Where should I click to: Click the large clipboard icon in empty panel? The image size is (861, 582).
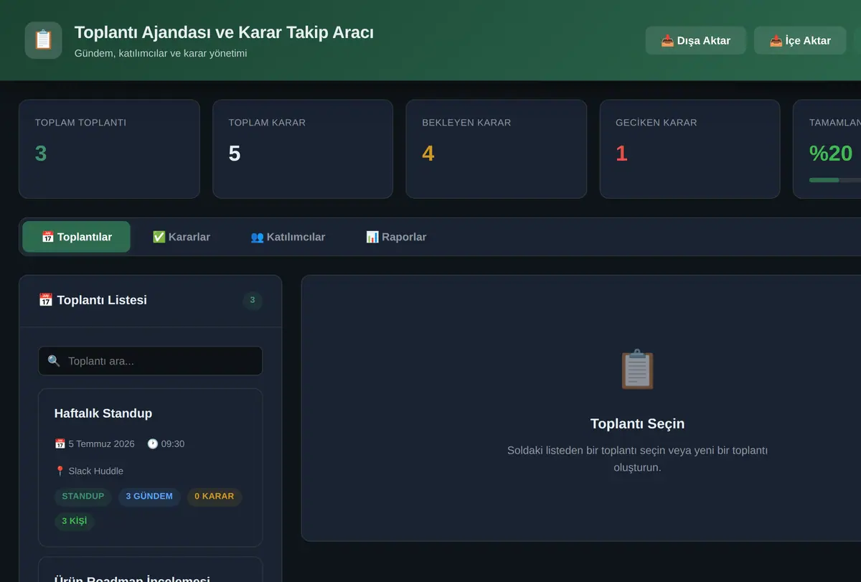pos(637,370)
